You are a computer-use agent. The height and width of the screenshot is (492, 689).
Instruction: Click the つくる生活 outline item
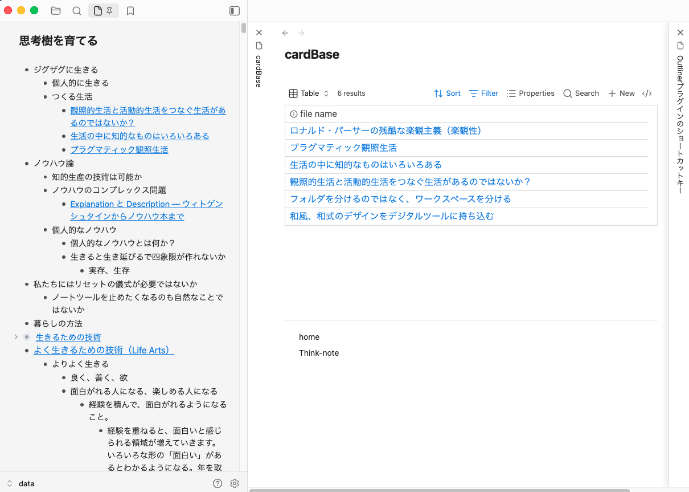click(72, 96)
